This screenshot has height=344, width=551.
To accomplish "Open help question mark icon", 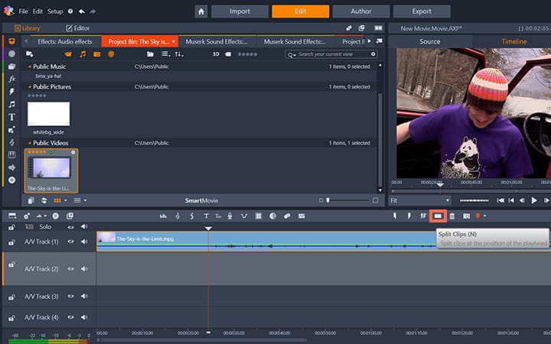I will point(70,11).
